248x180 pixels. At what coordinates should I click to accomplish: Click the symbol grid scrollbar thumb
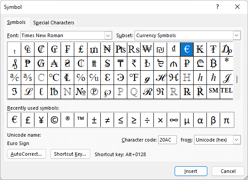point(237,80)
